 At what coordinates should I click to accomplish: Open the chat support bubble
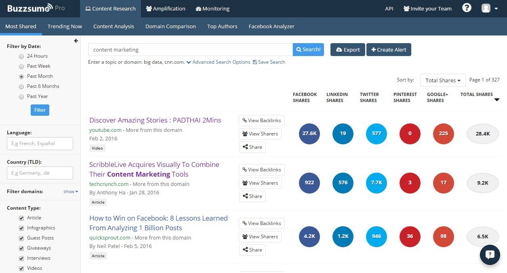click(x=490, y=254)
